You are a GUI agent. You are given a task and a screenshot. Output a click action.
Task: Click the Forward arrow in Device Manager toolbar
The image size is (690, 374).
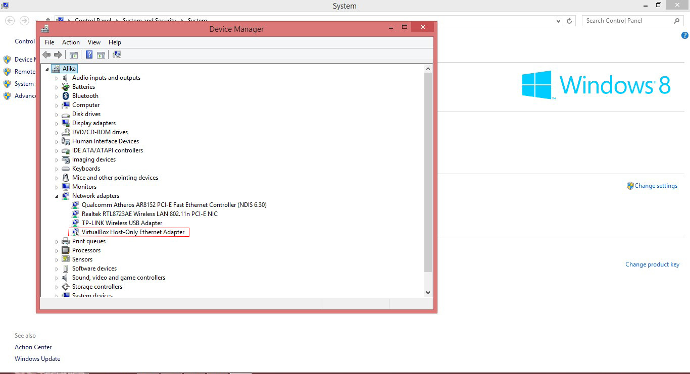[x=58, y=55]
